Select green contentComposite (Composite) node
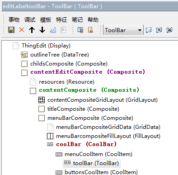The height and width of the screenshot is (175, 178). (x=89, y=90)
